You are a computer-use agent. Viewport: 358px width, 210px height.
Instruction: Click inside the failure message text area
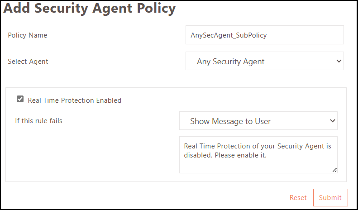258,164
